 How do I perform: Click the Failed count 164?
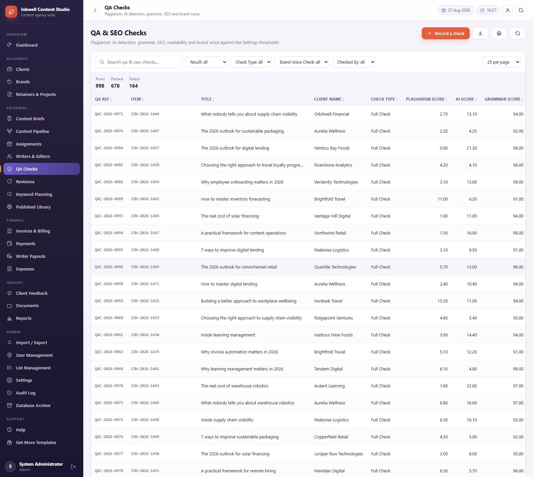134,86
